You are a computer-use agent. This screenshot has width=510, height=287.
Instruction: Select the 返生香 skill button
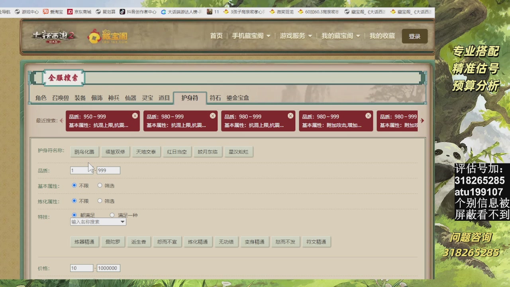point(139,242)
